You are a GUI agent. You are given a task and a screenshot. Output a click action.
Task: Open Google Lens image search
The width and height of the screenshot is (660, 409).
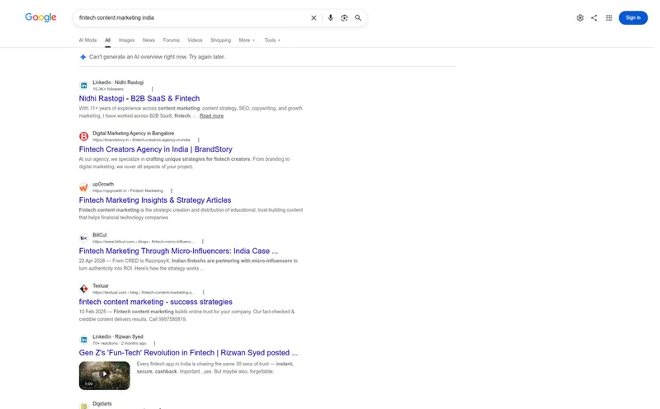click(x=344, y=17)
